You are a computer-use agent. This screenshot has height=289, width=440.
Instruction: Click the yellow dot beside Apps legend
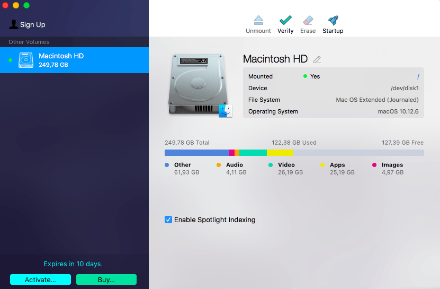(x=322, y=165)
